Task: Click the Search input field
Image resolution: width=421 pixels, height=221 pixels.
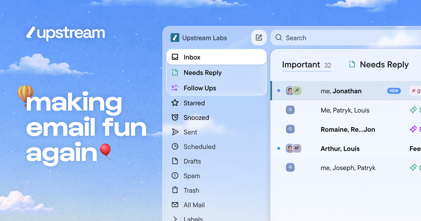Action: 346,38
